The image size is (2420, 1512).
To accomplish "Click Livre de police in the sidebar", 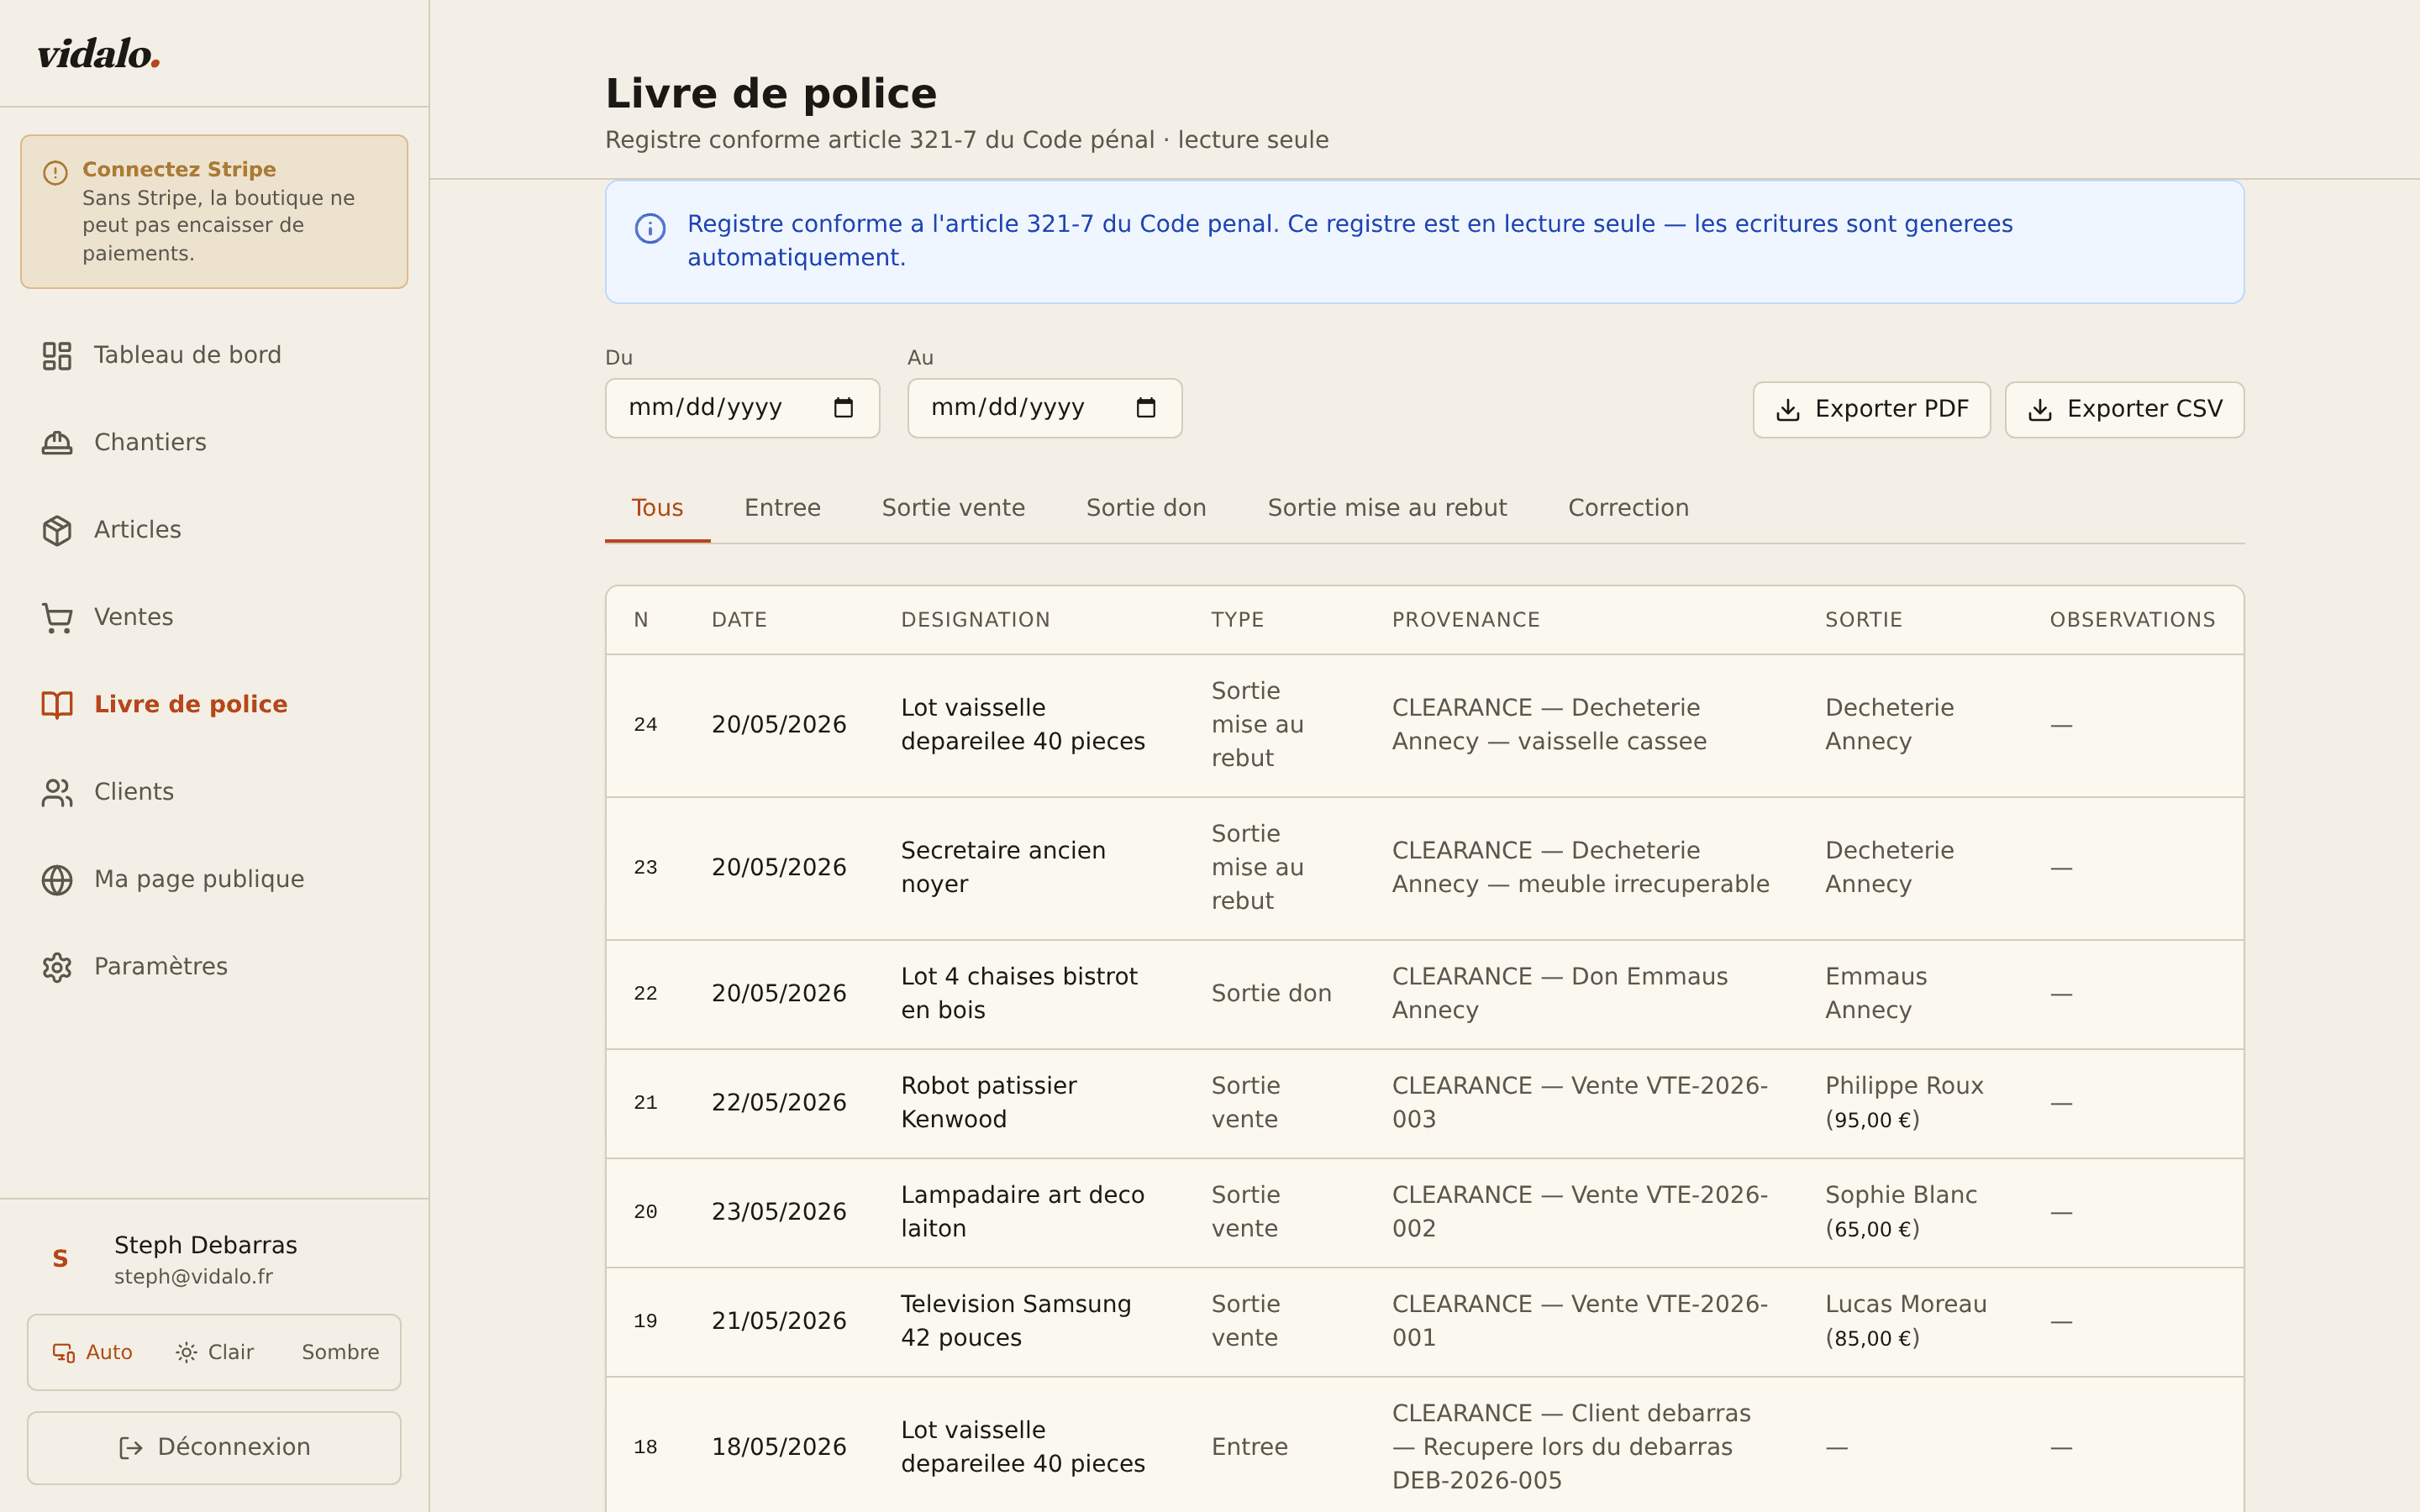I will click(214, 704).
